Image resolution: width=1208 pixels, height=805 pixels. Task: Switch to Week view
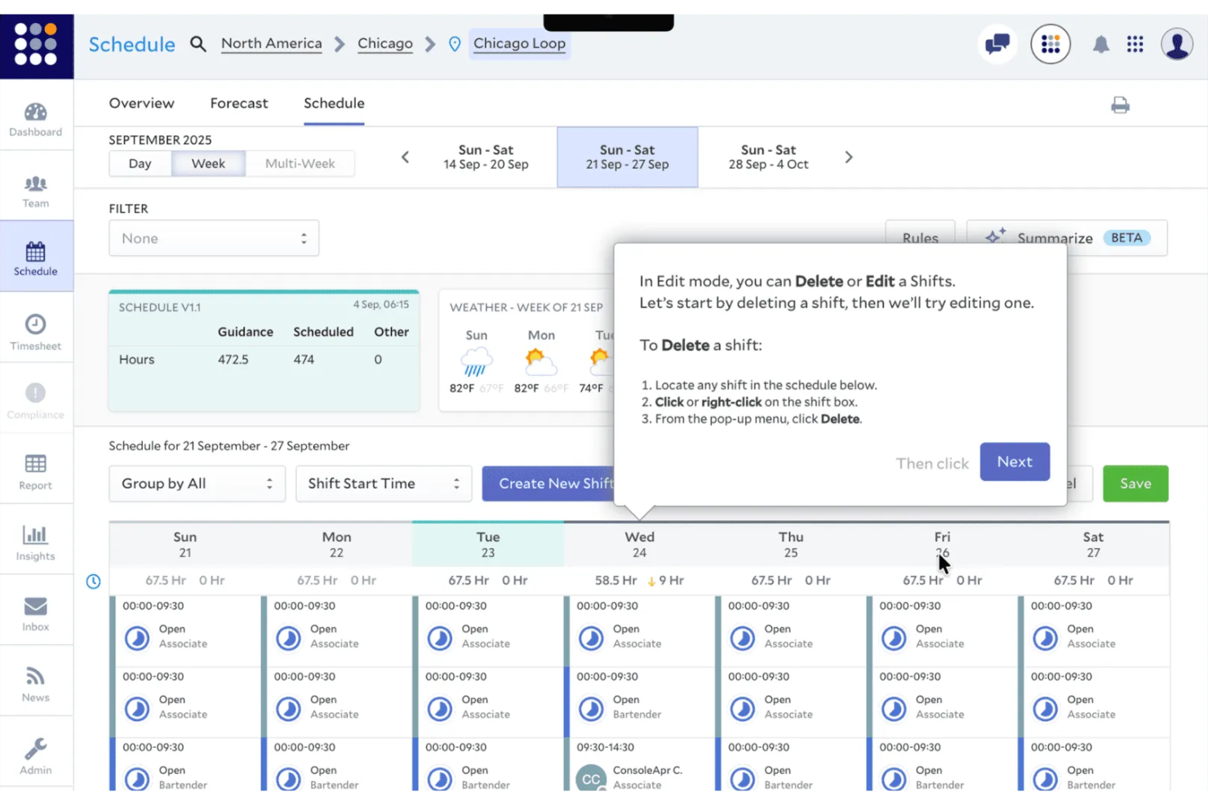pyautogui.click(x=208, y=163)
